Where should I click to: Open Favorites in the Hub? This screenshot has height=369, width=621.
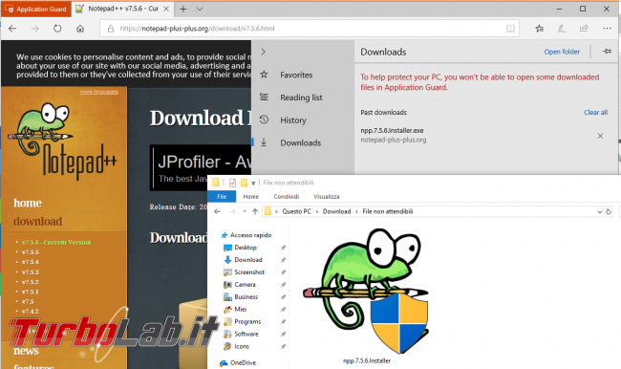click(x=296, y=75)
